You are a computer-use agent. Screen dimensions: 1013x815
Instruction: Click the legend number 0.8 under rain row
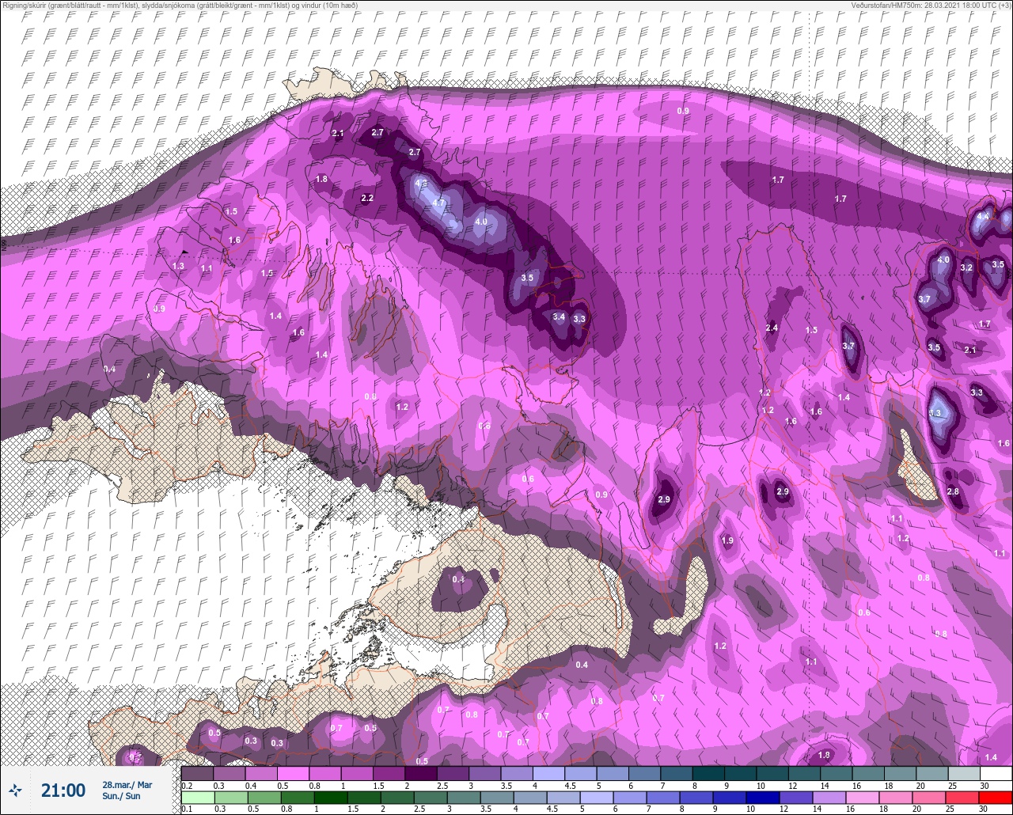pyautogui.click(x=285, y=809)
